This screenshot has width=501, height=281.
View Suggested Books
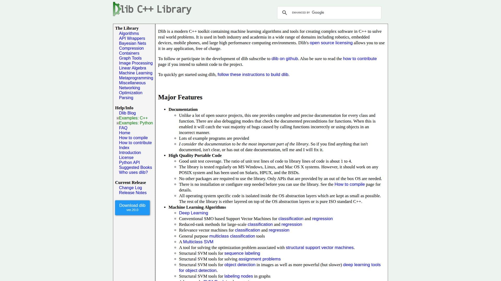tap(135, 167)
